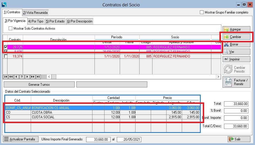The image size is (255, 145).
Task: Switch to Vista Resumida tab
Action: click(35, 13)
